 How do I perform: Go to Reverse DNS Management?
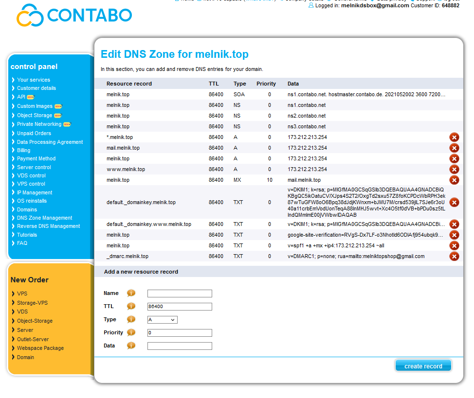coord(48,226)
